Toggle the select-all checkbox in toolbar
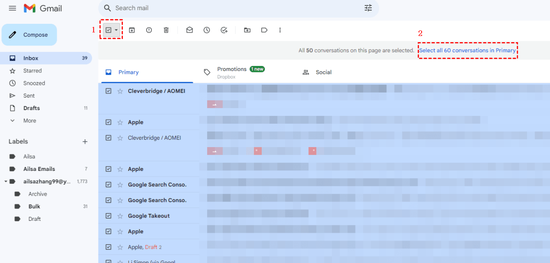Screen dimensions: 550x263 coord(108,30)
